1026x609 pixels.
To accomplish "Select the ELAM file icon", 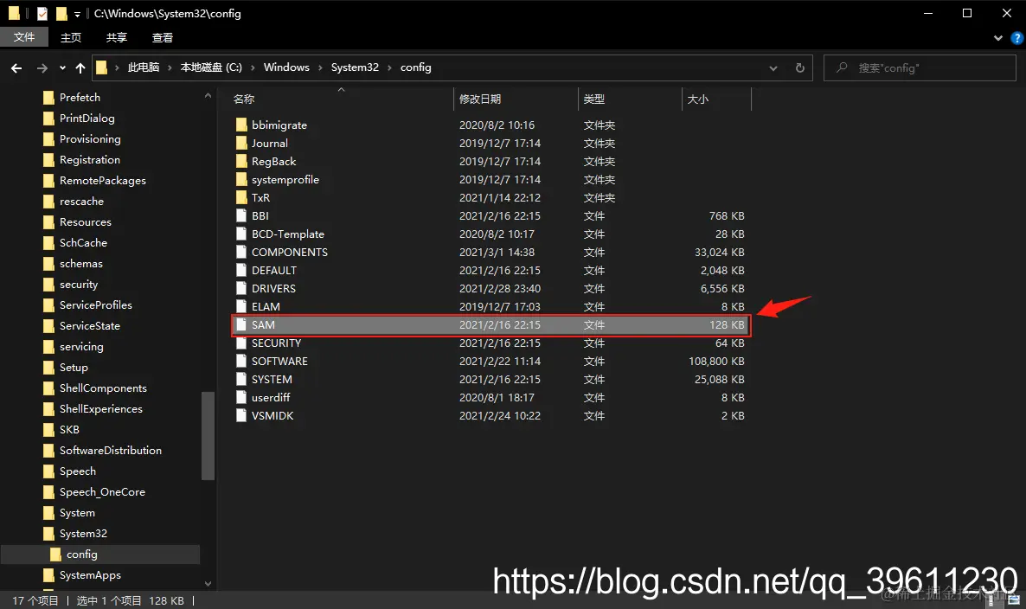I will 241,307.
